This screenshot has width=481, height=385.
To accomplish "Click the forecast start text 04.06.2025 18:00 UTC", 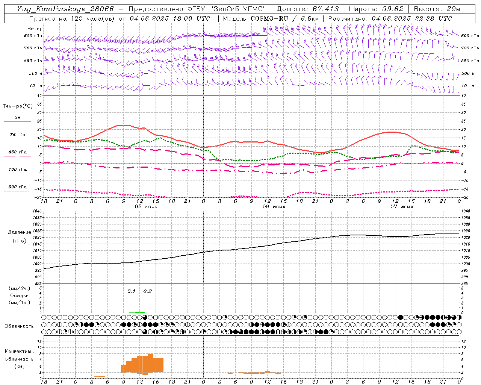I will tap(170, 18).
